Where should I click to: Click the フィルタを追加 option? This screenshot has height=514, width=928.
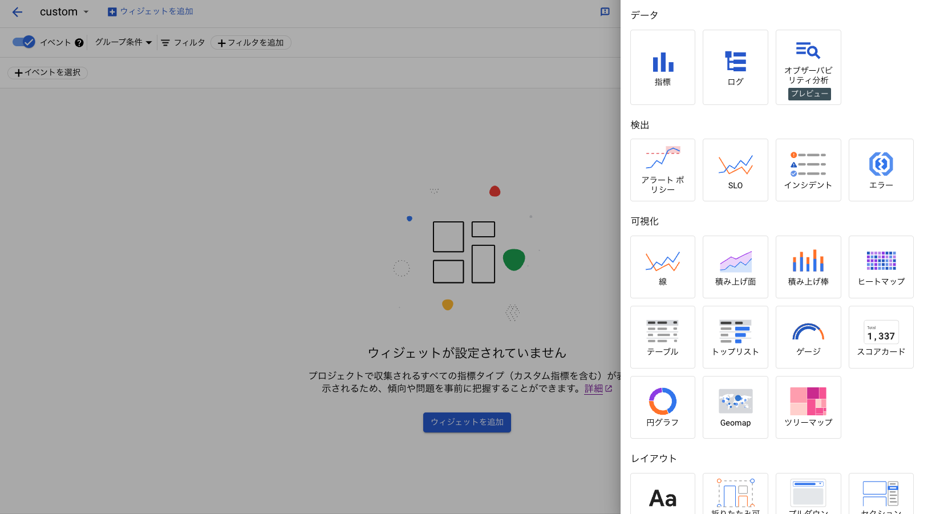tap(250, 42)
